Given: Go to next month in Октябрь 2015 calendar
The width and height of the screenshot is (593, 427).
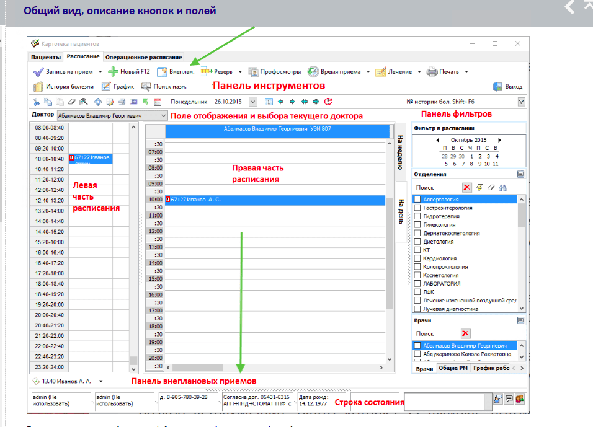Looking at the screenshot, I should coord(499,140).
